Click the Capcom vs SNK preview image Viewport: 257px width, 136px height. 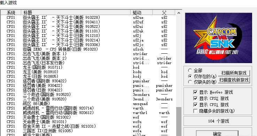[218, 38]
